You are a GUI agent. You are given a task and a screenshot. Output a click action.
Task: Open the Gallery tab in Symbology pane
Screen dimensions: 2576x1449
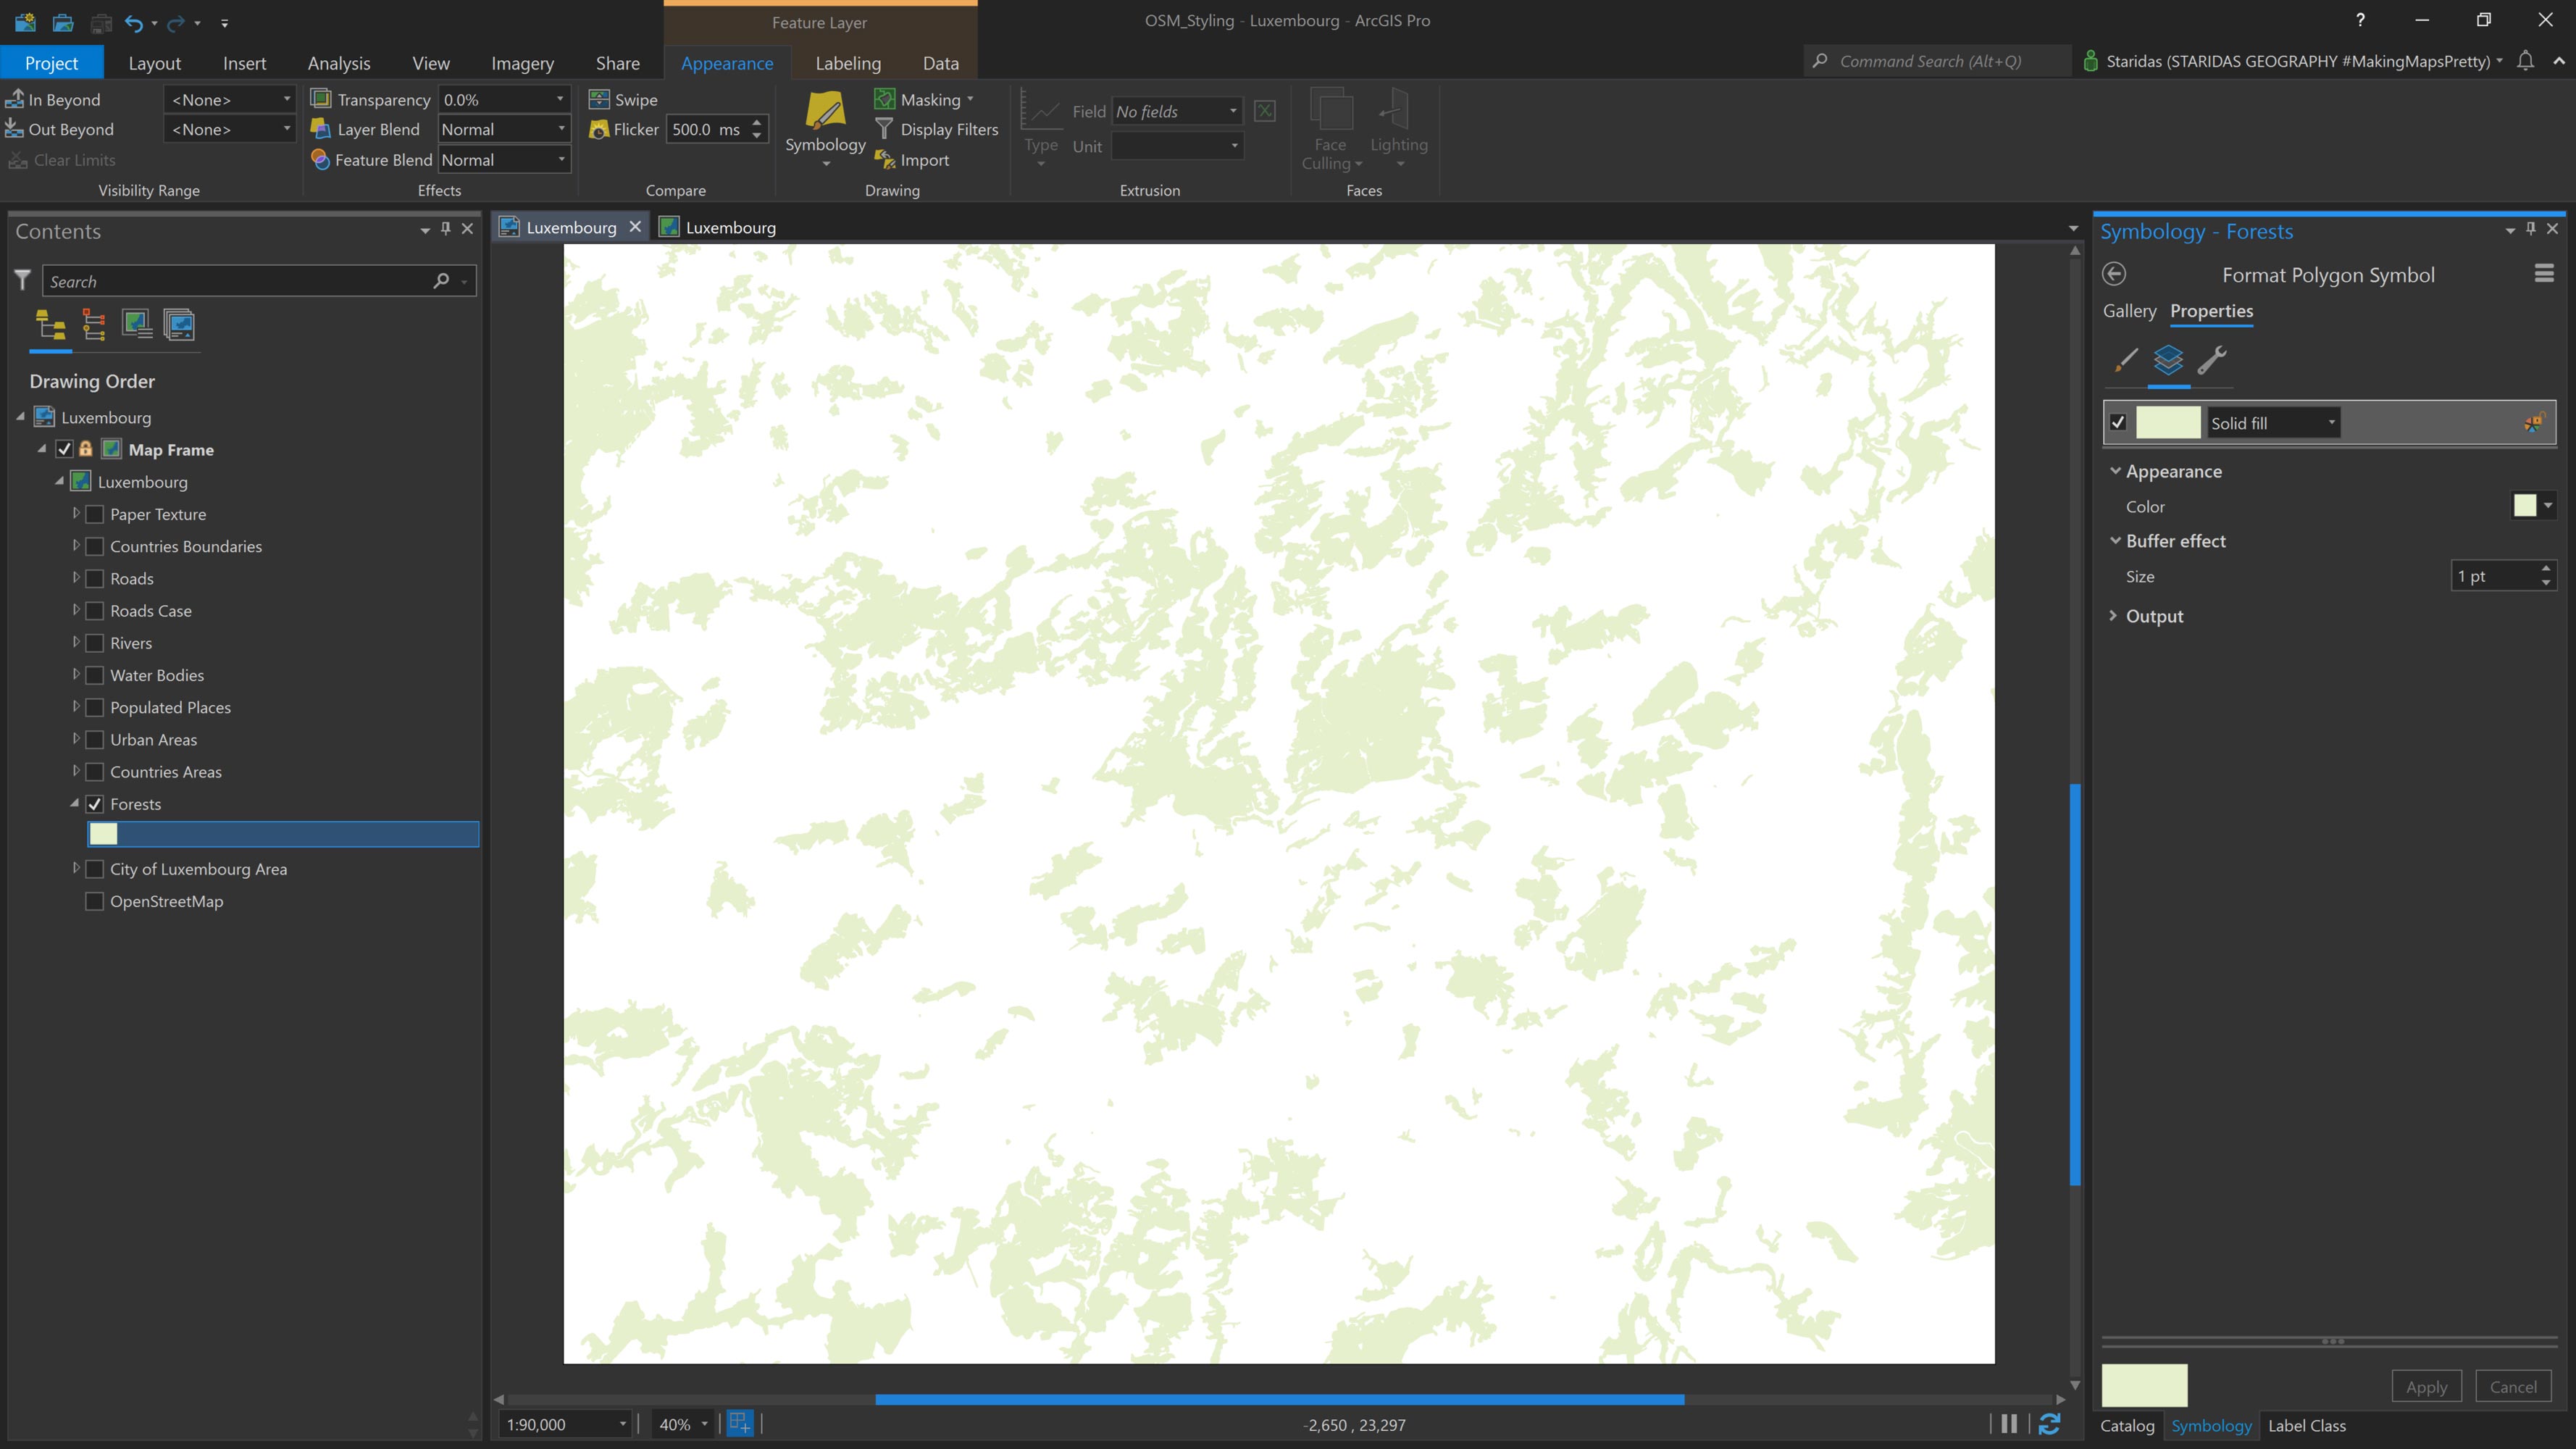[x=2128, y=311]
